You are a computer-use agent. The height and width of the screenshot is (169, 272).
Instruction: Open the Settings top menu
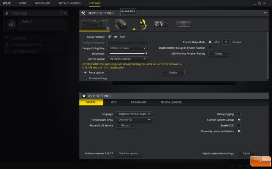click(94, 3)
